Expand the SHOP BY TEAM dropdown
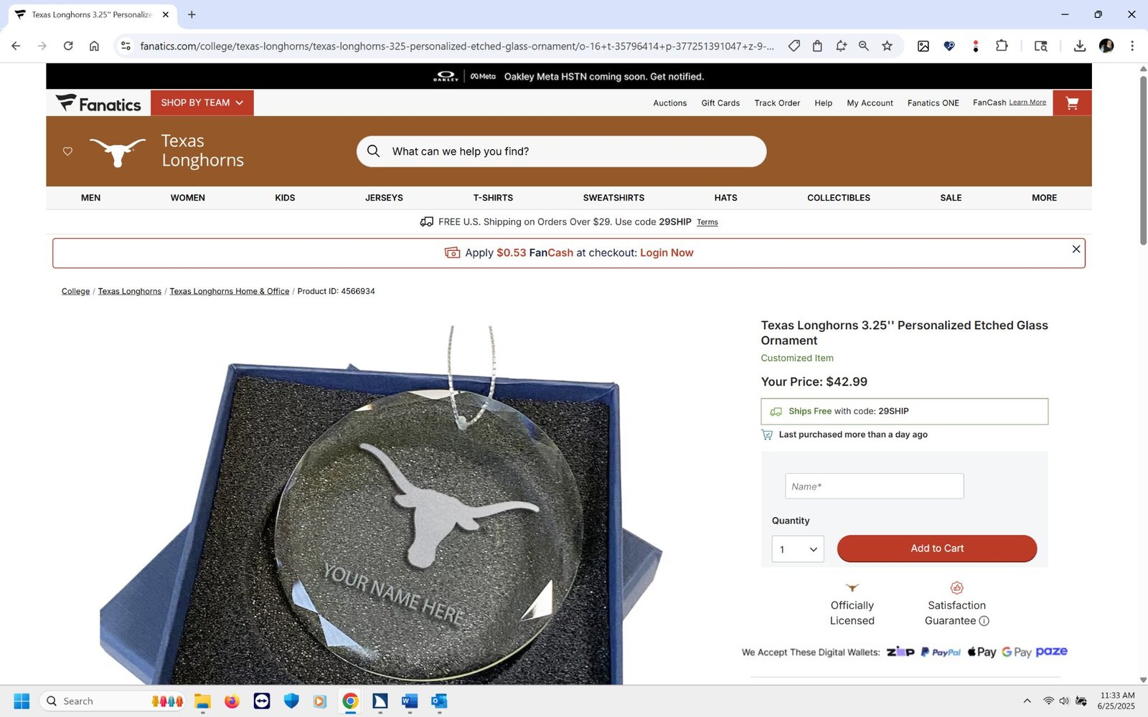Image resolution: width=1148 pixels, height=717 pixels. (202, 103)
